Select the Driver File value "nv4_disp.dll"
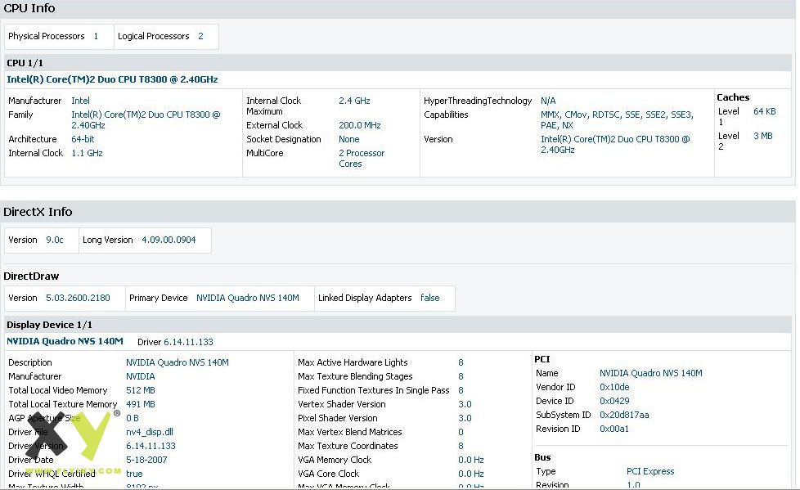This screenshot has width=800, height=490. click(x=150, y=432)
